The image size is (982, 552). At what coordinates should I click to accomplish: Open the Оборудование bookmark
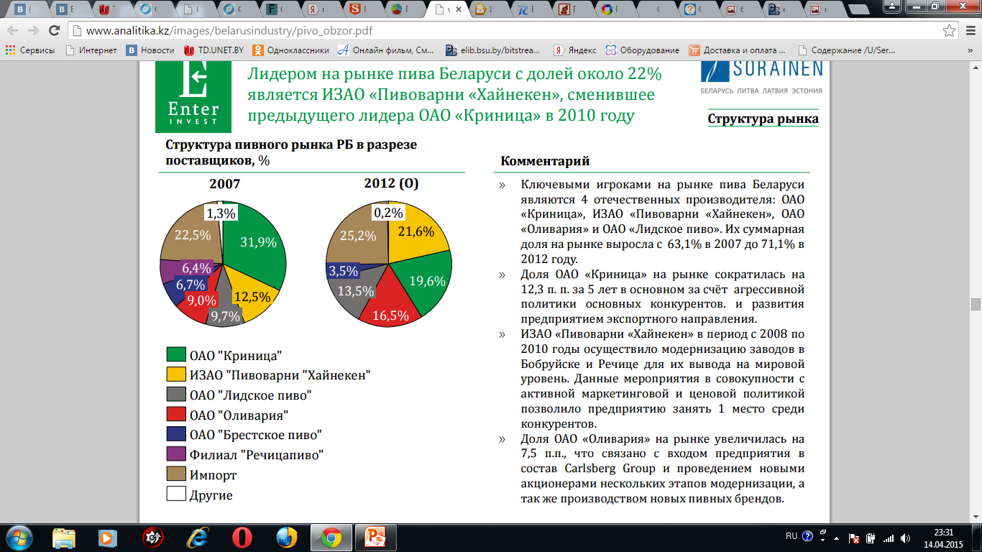(x=643, y=50)
